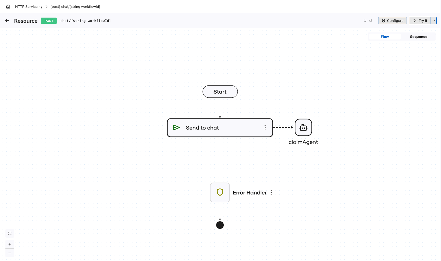Switch to the Sequence view tab

(419, 37)
